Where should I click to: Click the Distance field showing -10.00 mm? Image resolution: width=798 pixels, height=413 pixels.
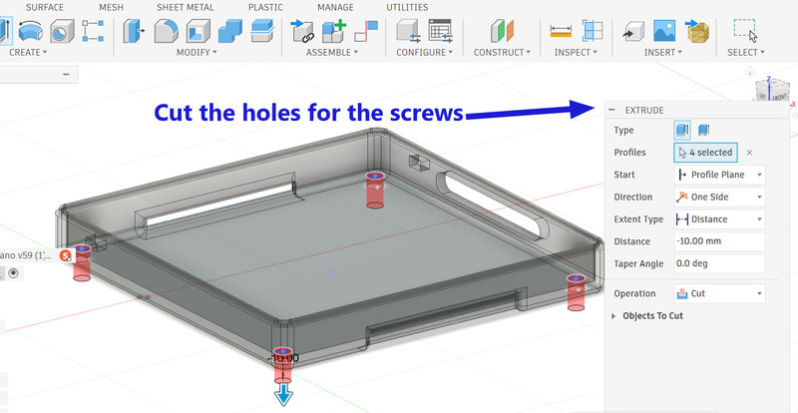719,241
